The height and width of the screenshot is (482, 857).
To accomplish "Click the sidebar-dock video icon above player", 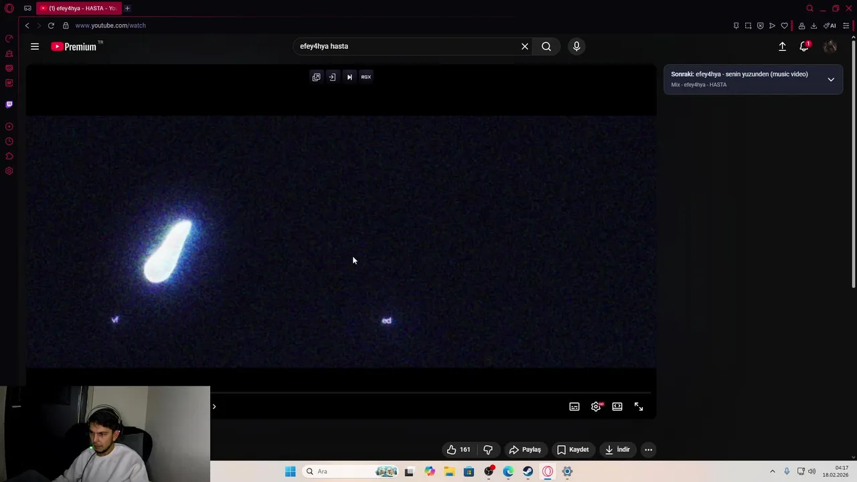I will (332, 77).
